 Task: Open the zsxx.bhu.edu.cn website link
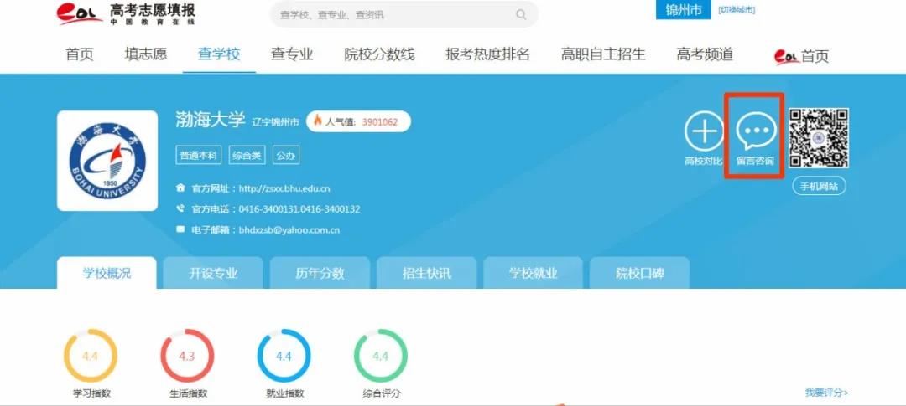coord(284,188)
